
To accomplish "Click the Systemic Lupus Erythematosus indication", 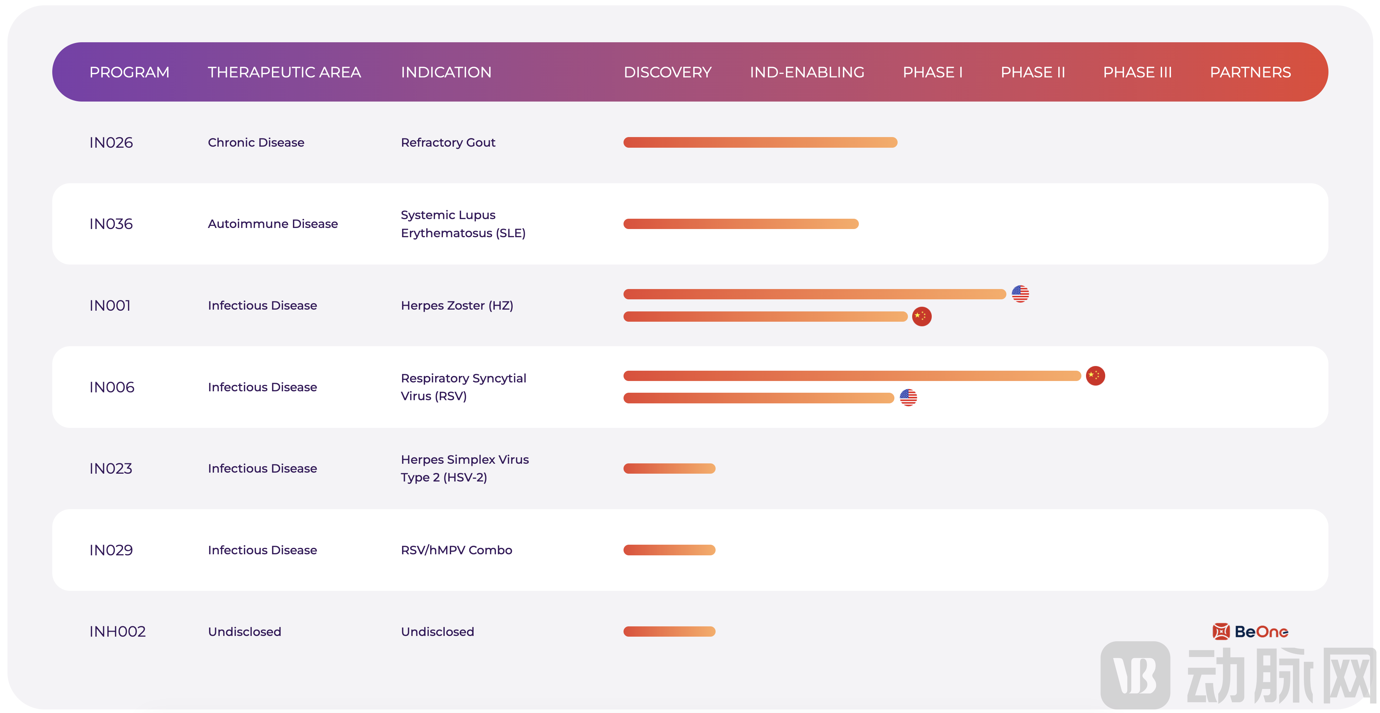I will [463, 224].
